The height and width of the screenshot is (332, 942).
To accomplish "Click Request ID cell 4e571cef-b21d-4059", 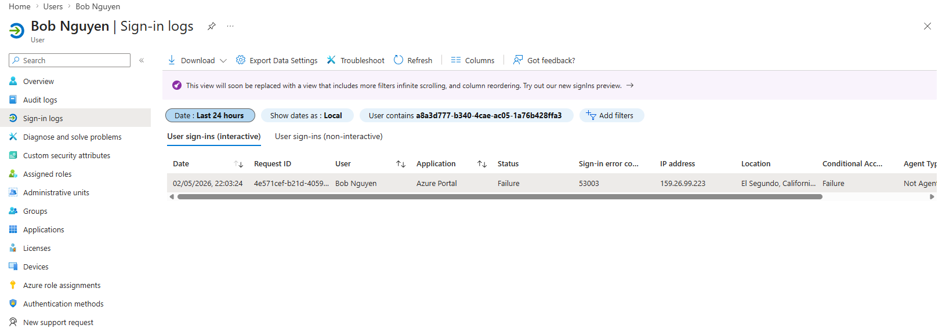I will click(x=291, y=183).
